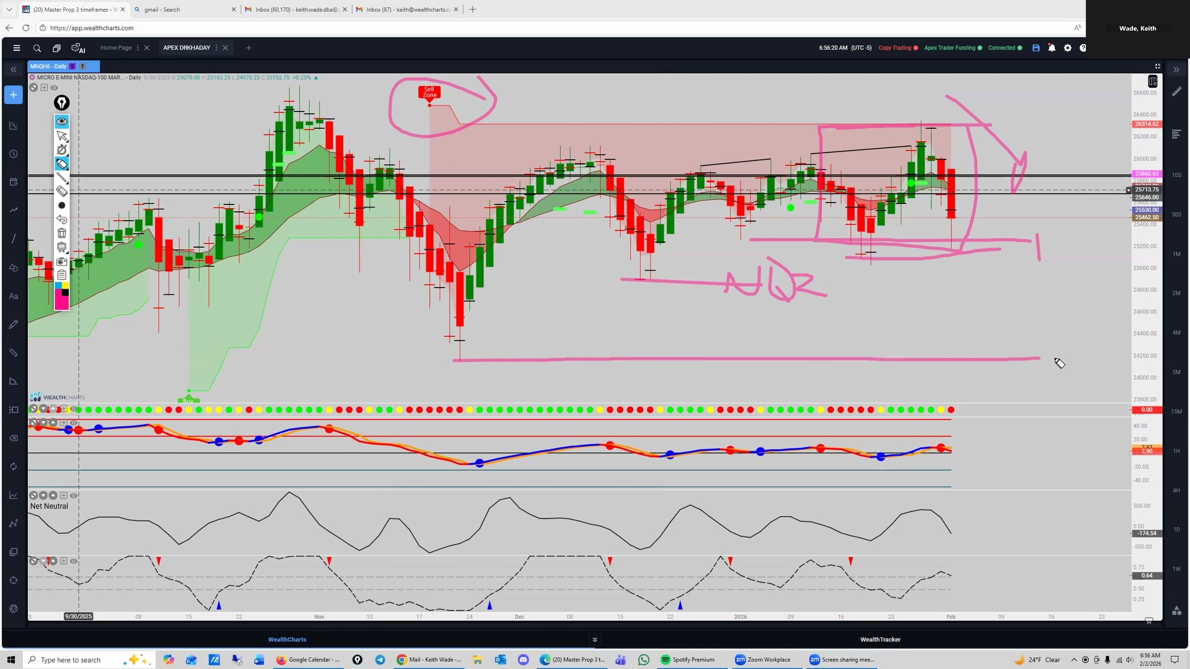Toggle drawing visibility using highlighted eye icon
The image size is (1190, 669).
coord(62,121)
